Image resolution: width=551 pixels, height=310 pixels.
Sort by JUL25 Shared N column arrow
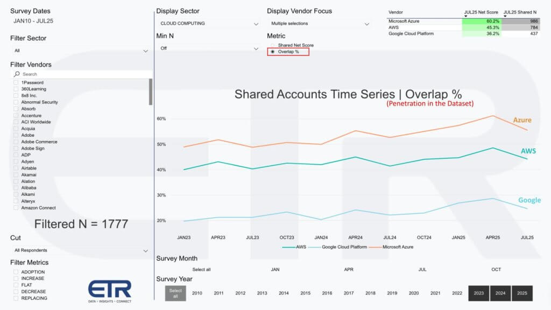click(505, 16)
